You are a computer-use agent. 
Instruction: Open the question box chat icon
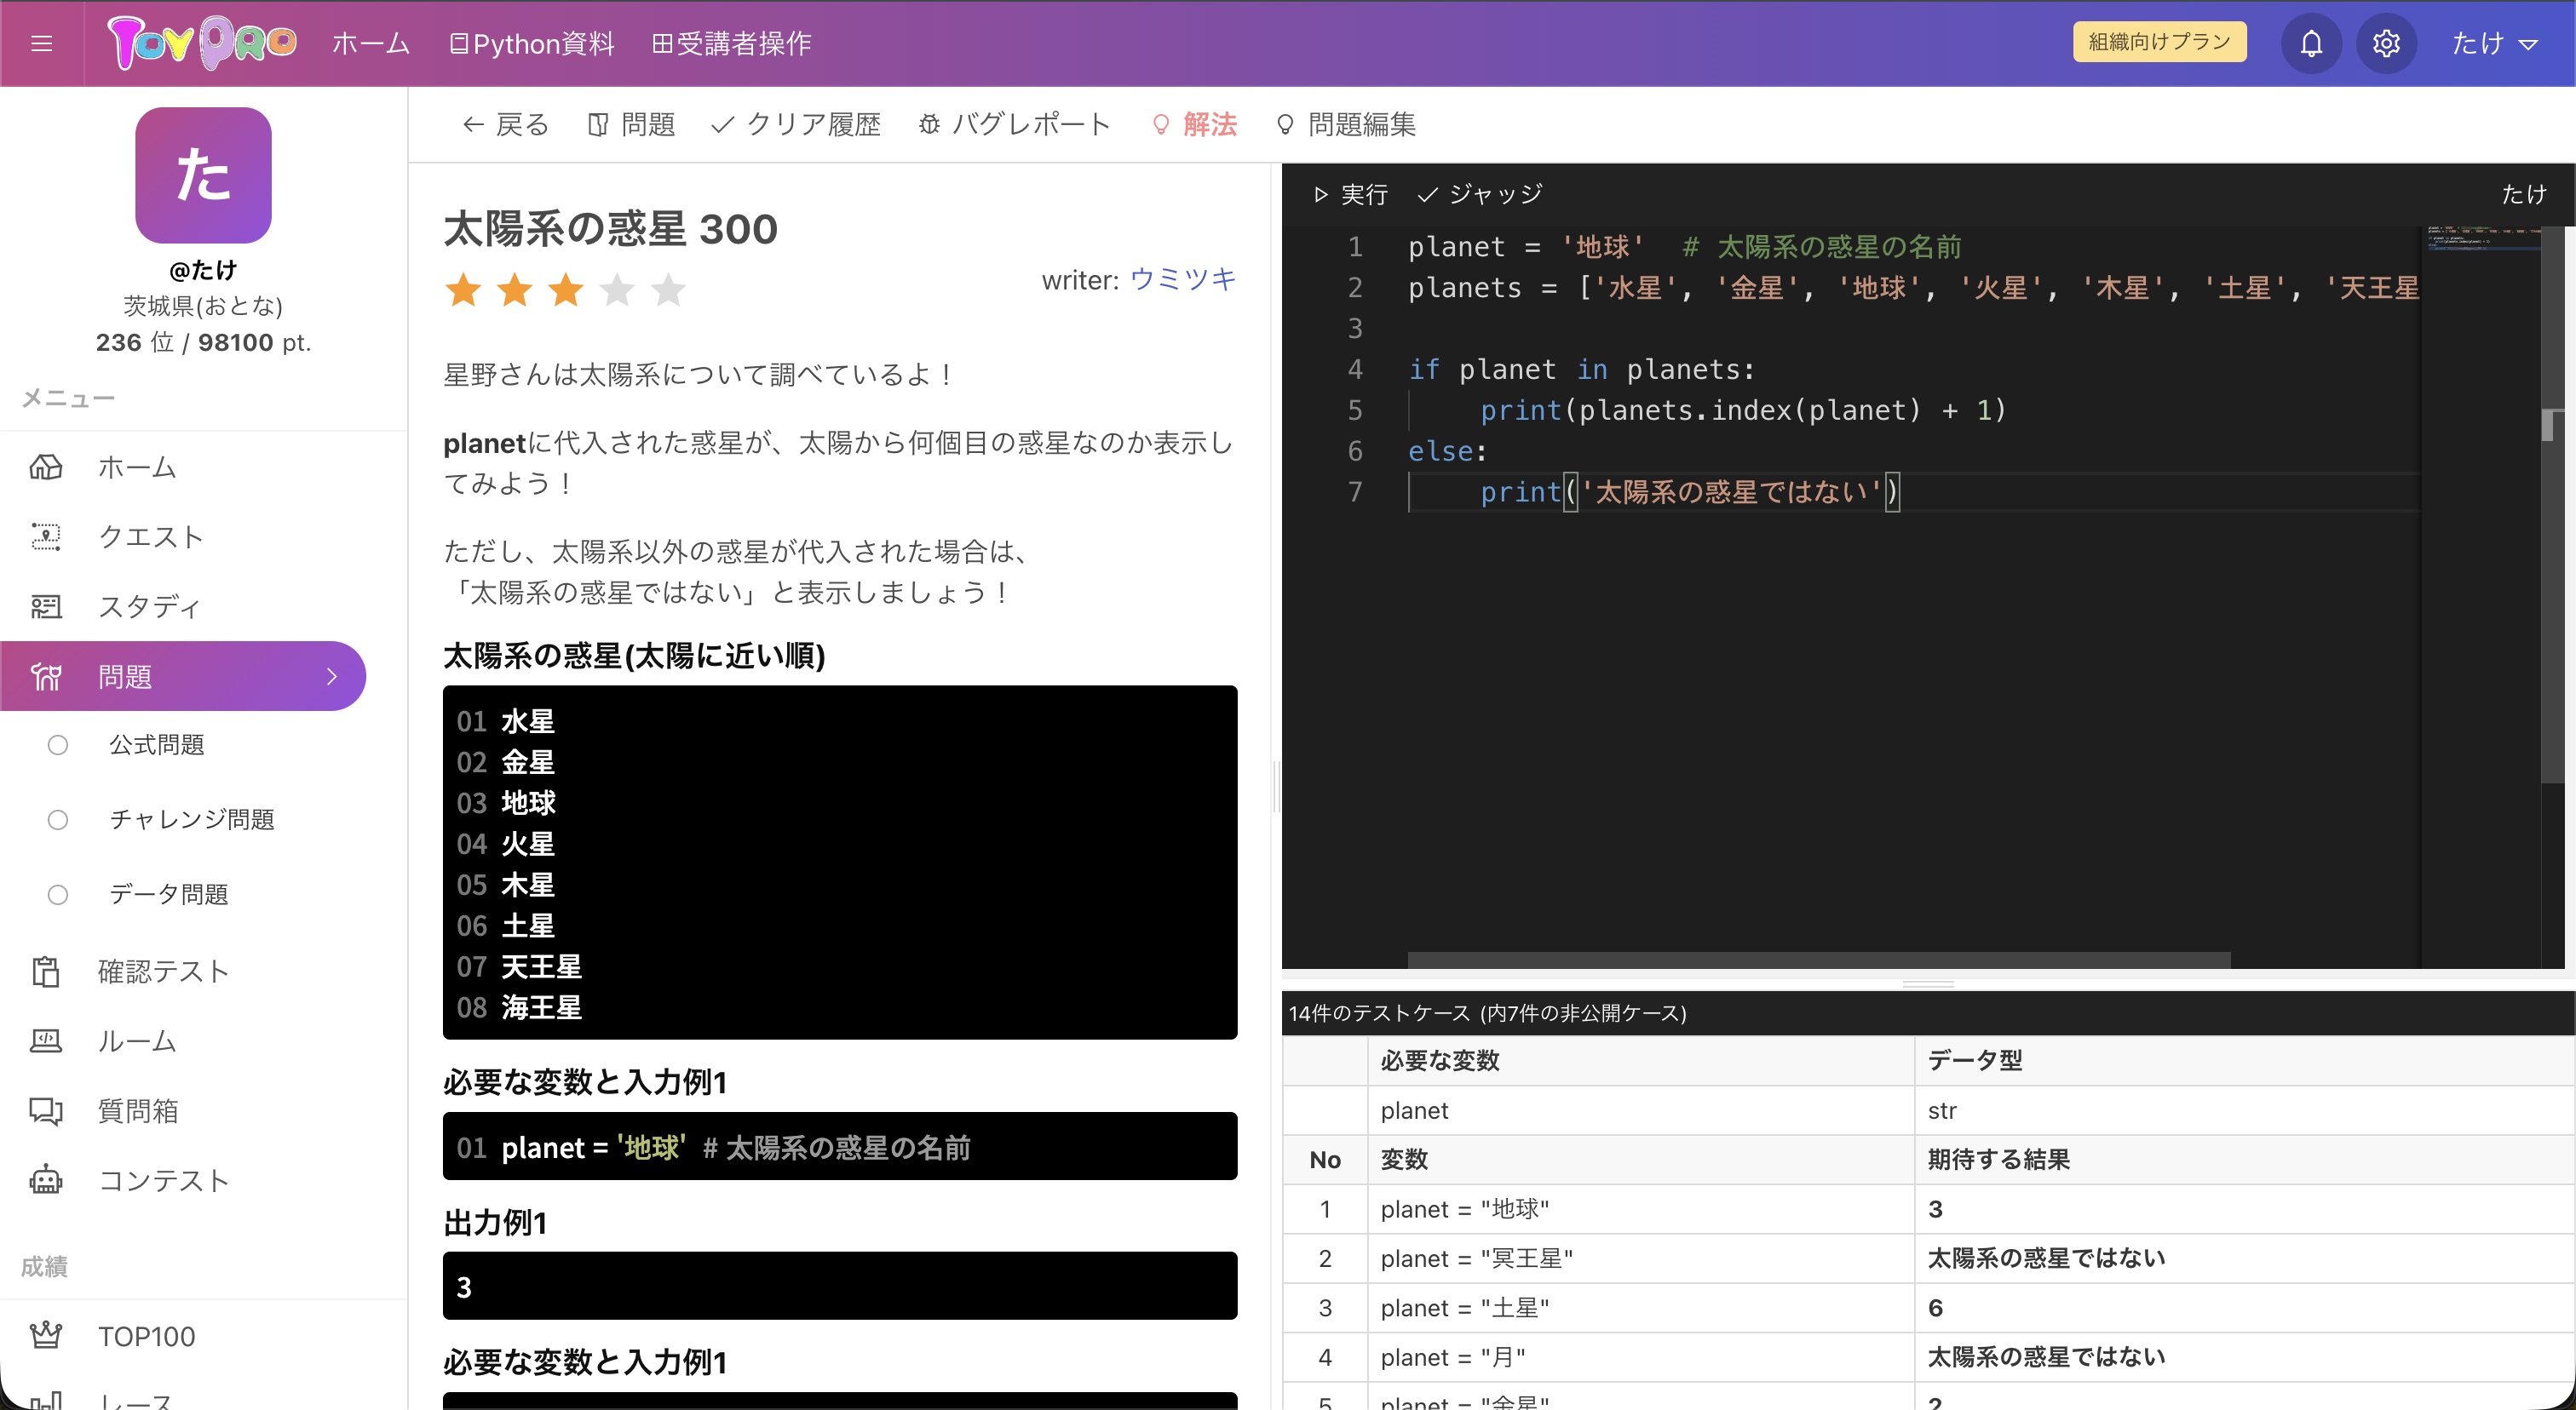tap(46, 1110)
